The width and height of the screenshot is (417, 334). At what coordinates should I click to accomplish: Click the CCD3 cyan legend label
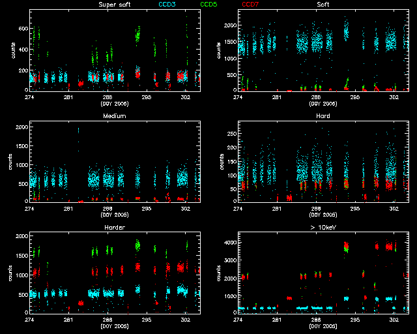click(x=168, y=5)
